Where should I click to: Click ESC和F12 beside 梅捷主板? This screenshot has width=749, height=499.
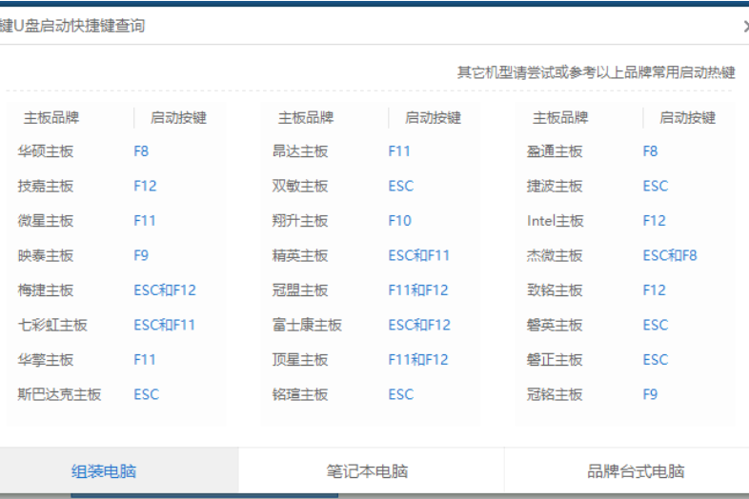coord(165,289)
